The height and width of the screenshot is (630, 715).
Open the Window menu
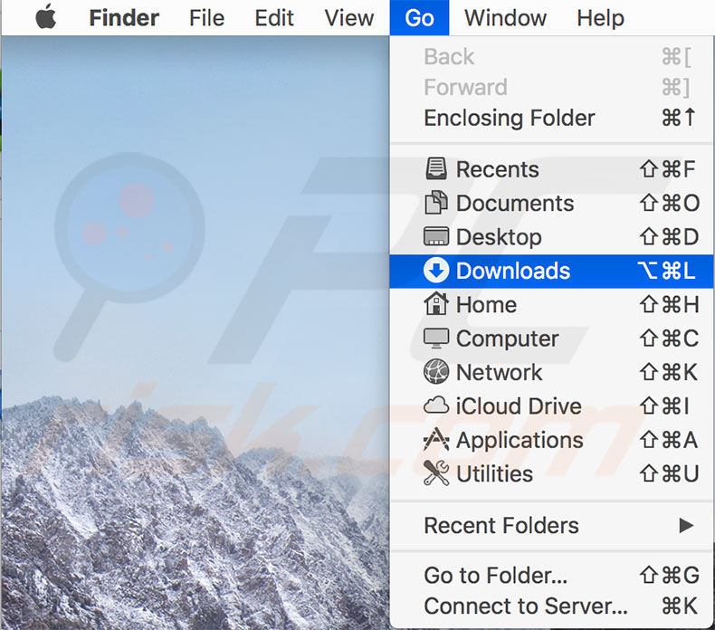pos(505,18)
